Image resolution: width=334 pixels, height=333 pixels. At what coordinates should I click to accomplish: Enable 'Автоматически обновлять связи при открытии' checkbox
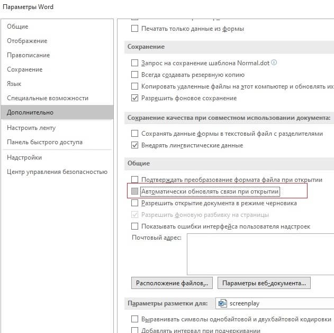(x=135, y=191)
